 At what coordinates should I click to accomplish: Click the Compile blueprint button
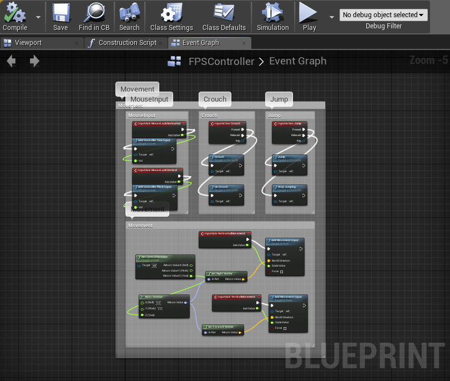[x=15, y=17]
